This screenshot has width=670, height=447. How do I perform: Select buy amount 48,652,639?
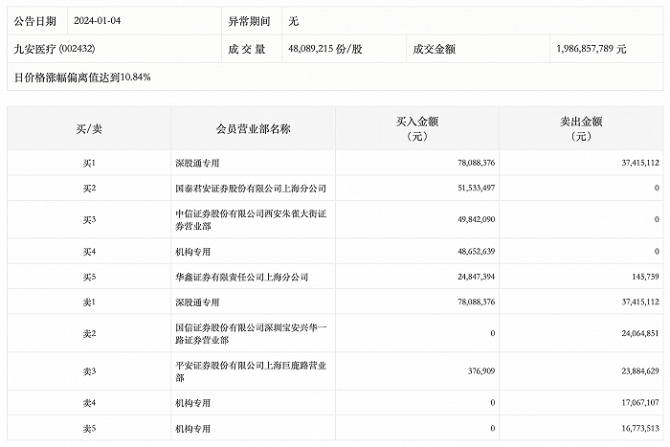(476, 252)
